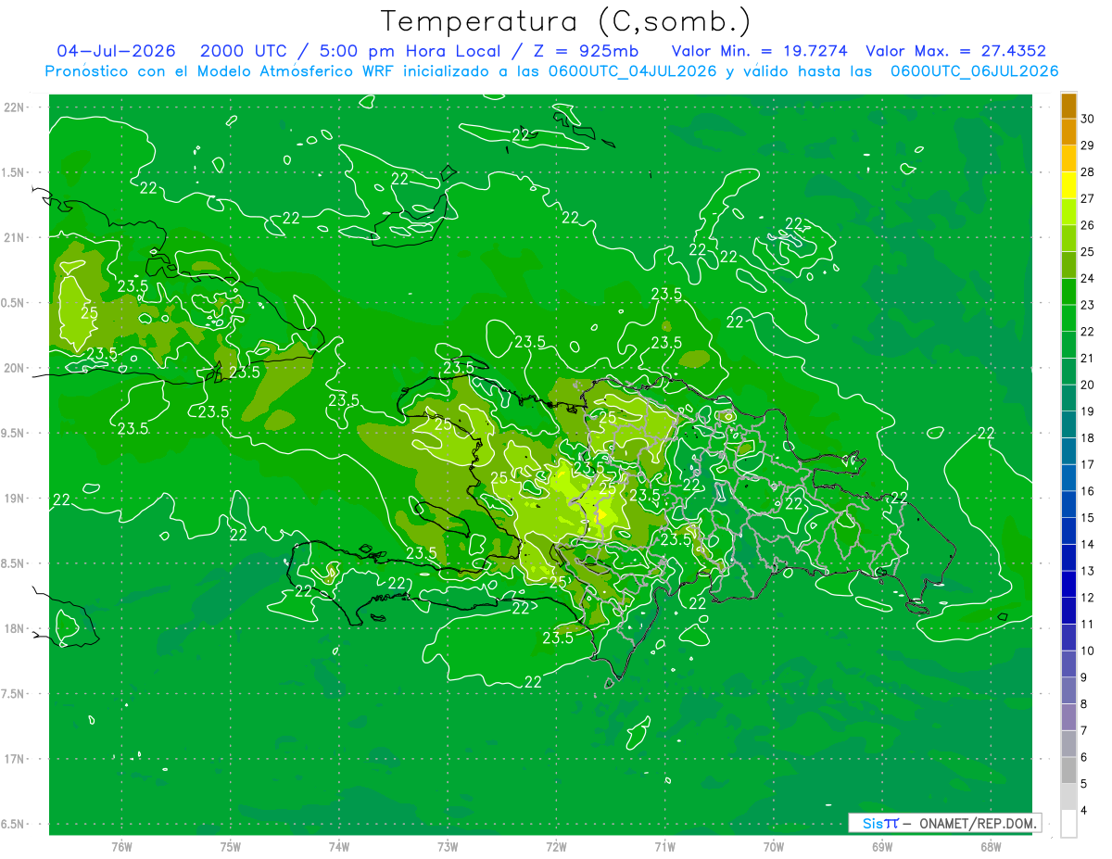This screenshot has width=1112, height=859.
Task: Click the "Valor Max. = 27.4352" readout
Action: click(956, 51)
